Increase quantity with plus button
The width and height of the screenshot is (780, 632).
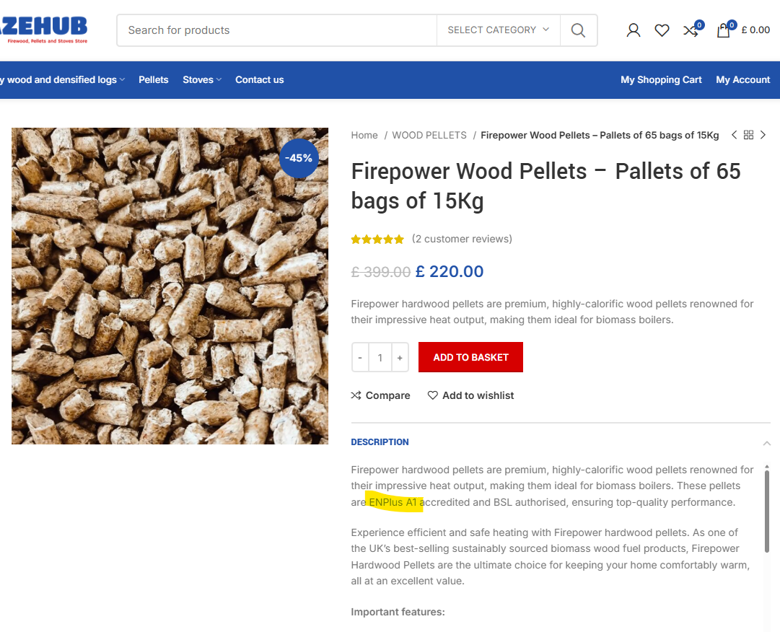pyautogui.click(x=400, y=358)
